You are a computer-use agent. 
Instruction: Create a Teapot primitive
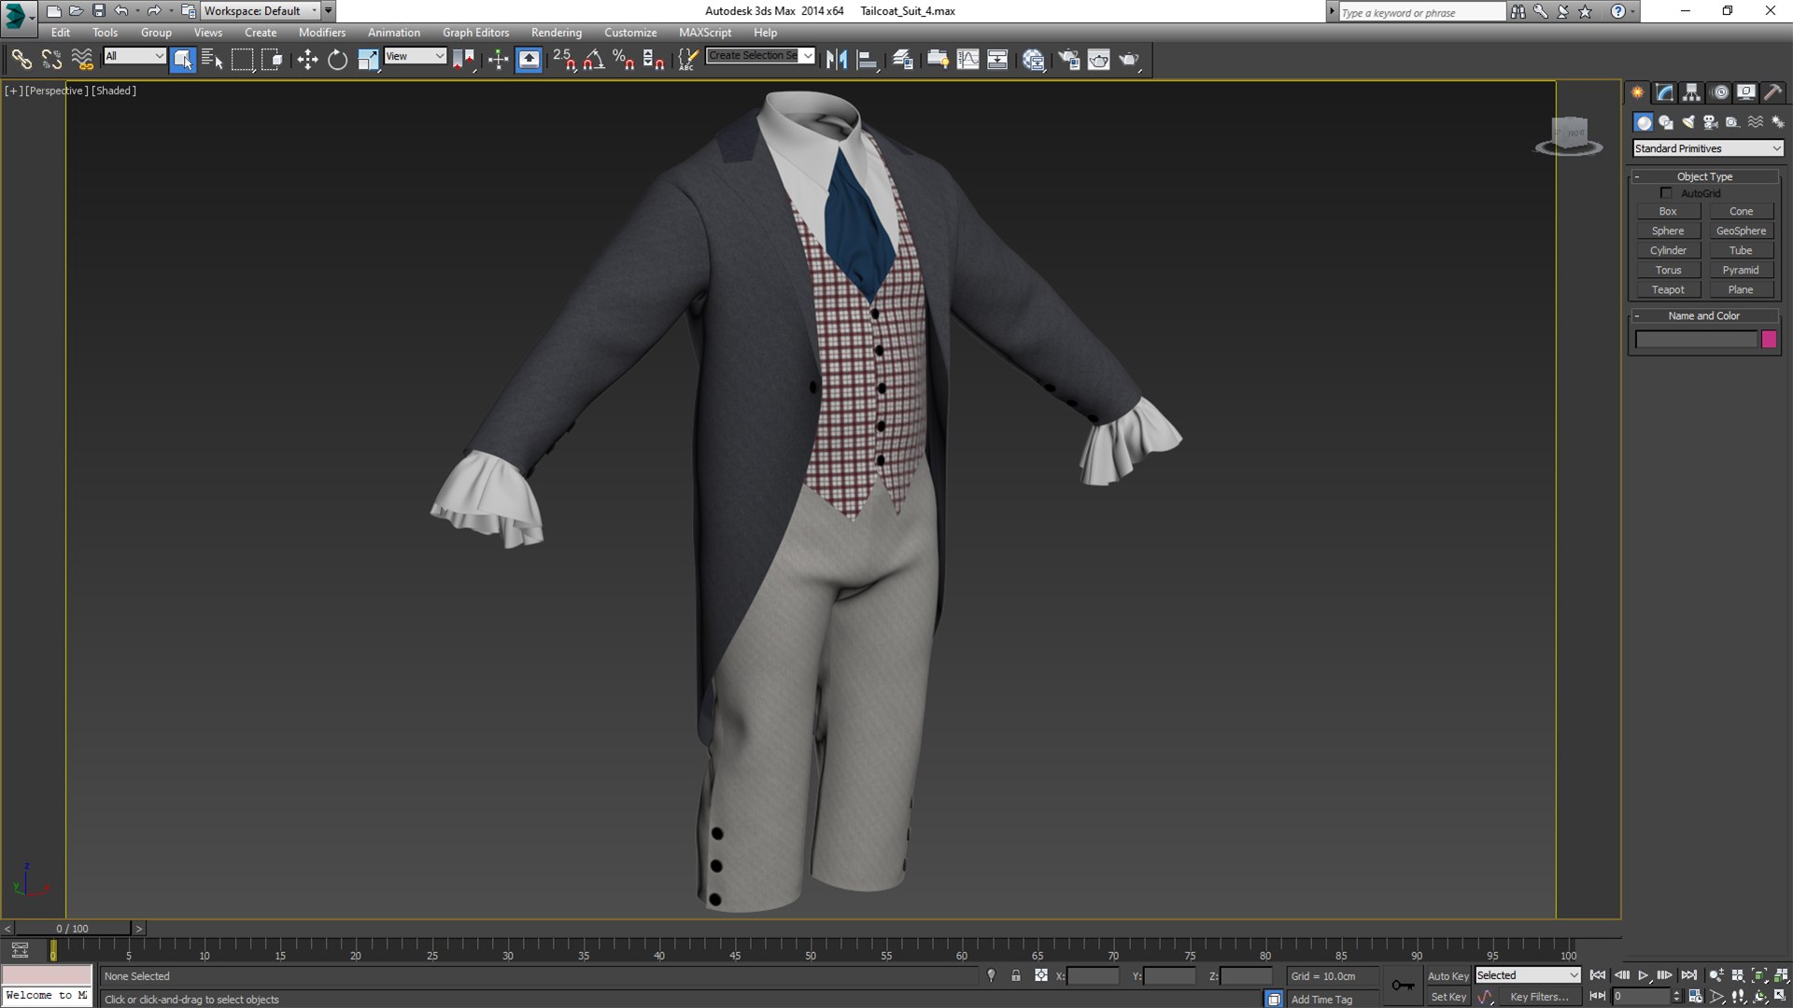[x=1668, y=289]
